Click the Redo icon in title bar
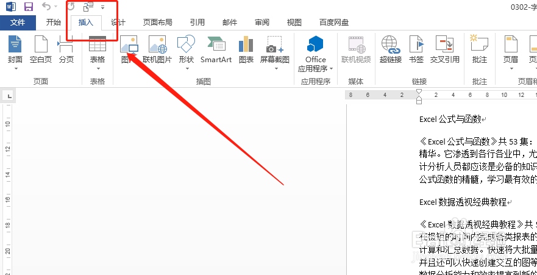The height and width of the screenshot is (275, 537). click(x=71, y=6)
